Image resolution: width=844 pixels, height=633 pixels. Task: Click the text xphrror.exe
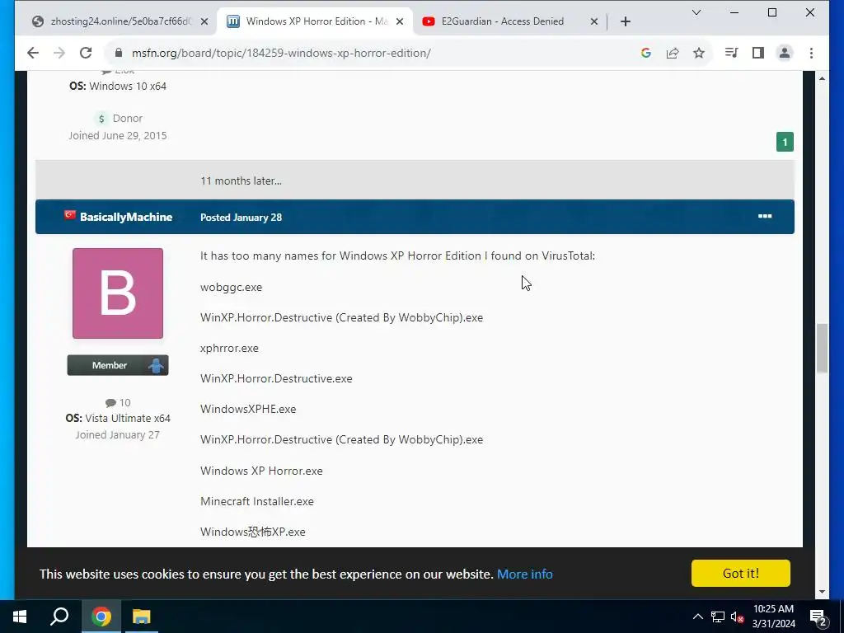pyautogui.click(x=229, y=349)
